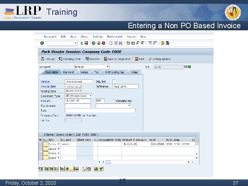Image resolution: width=248 pixels, height=186 pixels.
Task: Enable the Calculate tax checkbox
Action: (114, 101)
